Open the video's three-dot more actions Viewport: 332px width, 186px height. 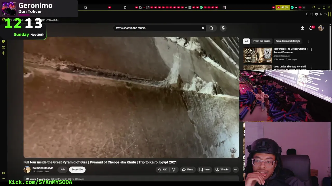(x=236, y=169)
